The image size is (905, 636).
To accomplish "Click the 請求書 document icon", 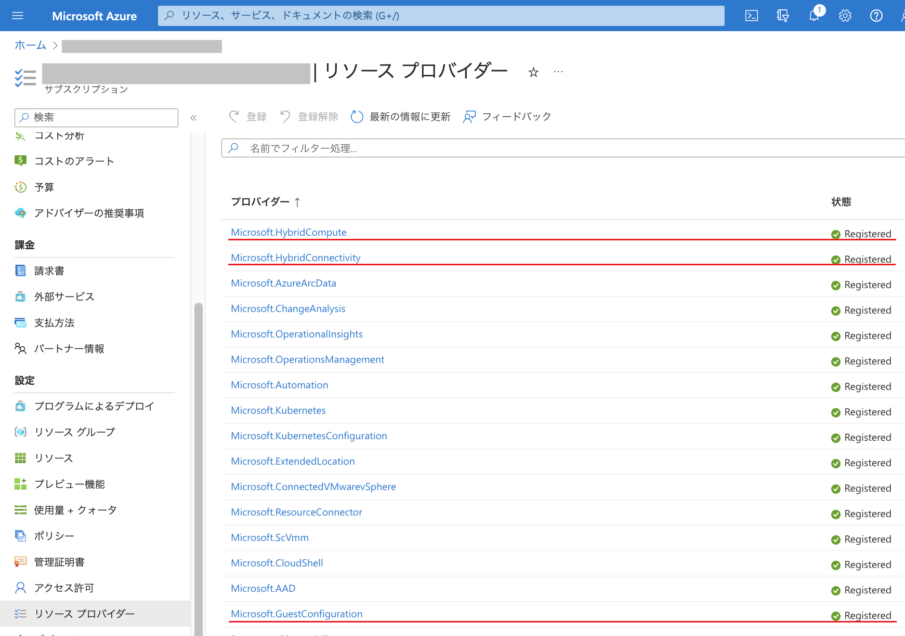I will 20,270.
